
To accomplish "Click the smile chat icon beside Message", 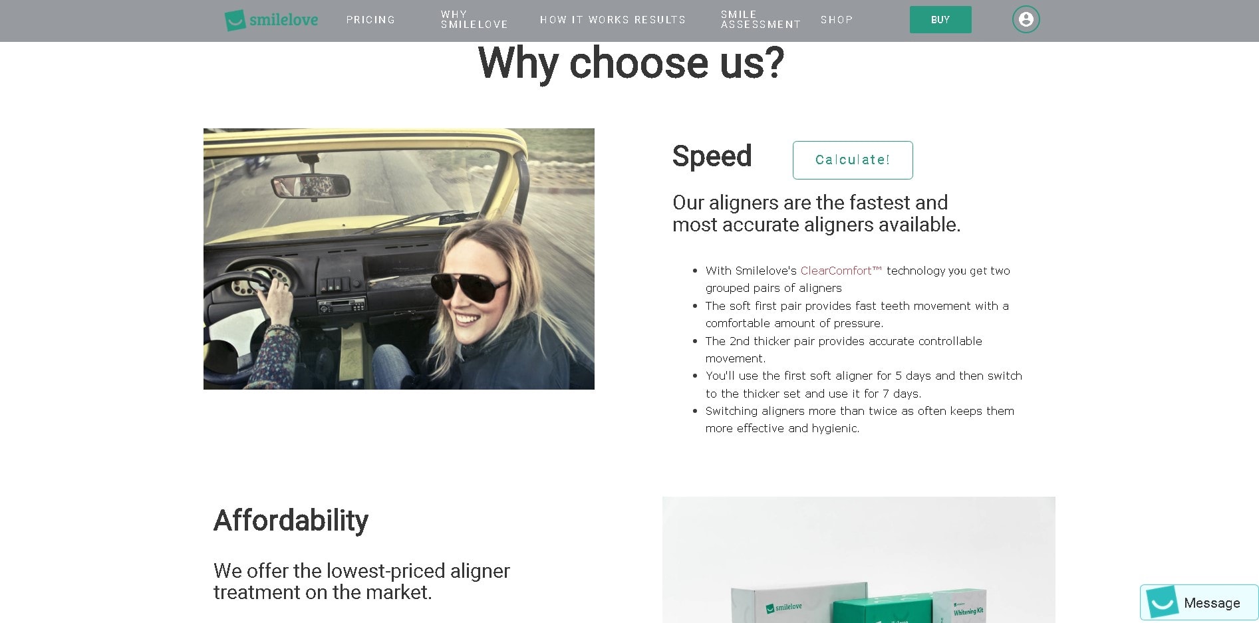I will click(1161, 602).
